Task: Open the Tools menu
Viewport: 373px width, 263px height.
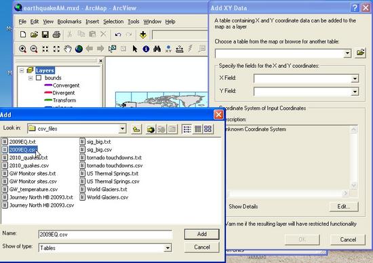Action: click(134, 22)
